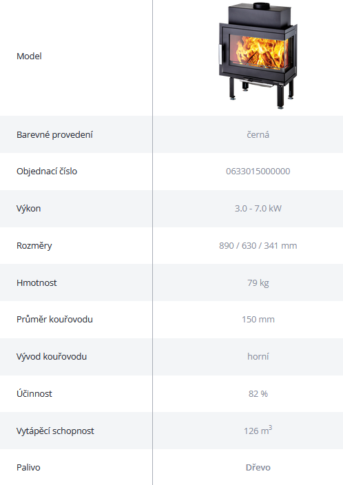The width and height of the screenshot is (343, 485).
Task: Click the Průměr kouřovodu label
Action: [x=54, y=319]
